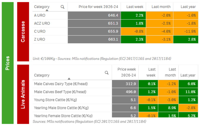The width and height of the screenshot is (200, 126).
Task: Click the Last month header in Carcasse table
Action: tap(161, 7)
